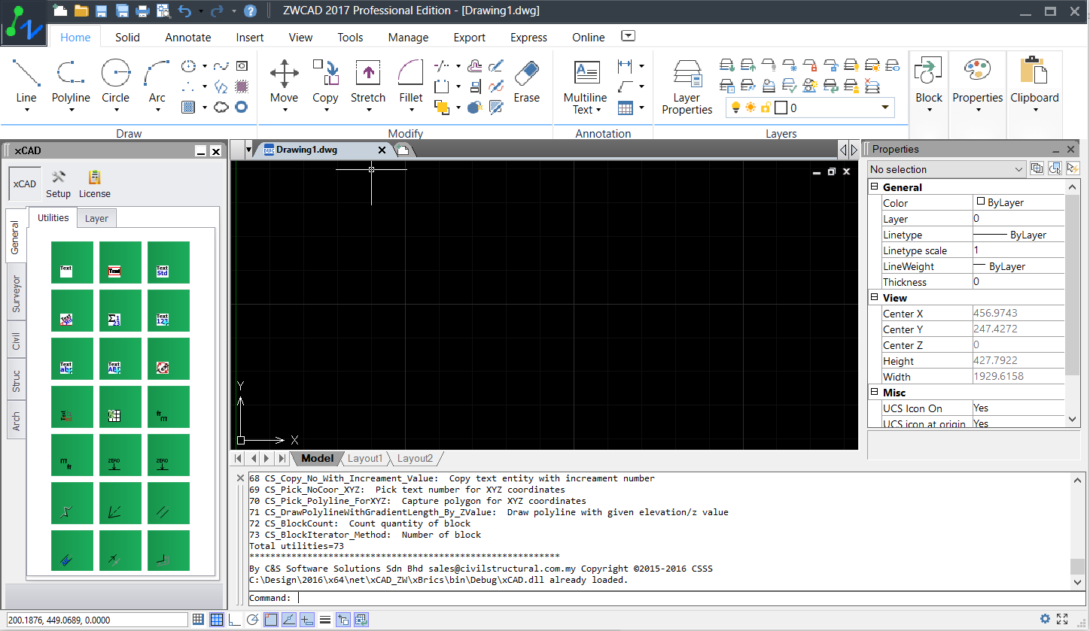Viewport: 1090px width, 631px height.
Task: Click the Undo arrow in quick access toolbar
Action: tap(184, 11)
